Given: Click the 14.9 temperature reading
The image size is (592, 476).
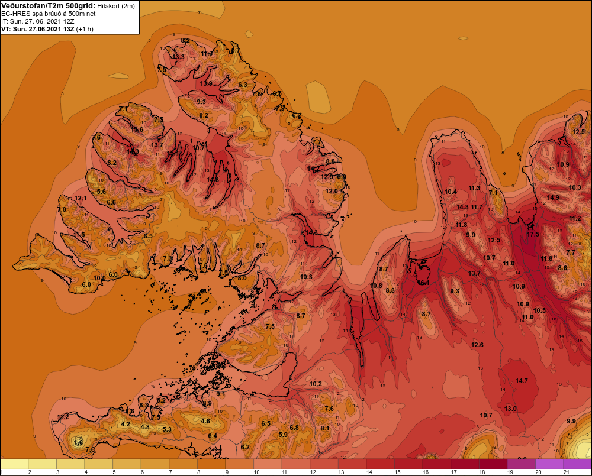Looking at the screenshot, I should 553,197.
